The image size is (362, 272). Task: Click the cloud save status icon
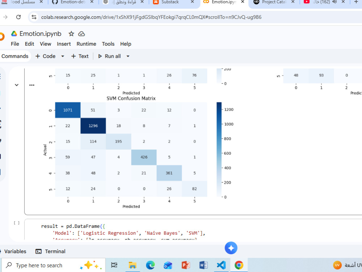[81, 34]
